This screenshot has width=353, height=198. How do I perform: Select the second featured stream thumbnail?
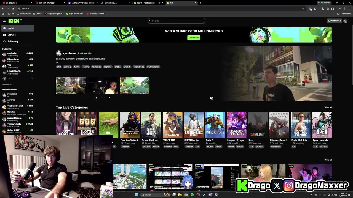pyautogui.click(x=103, y=86)
